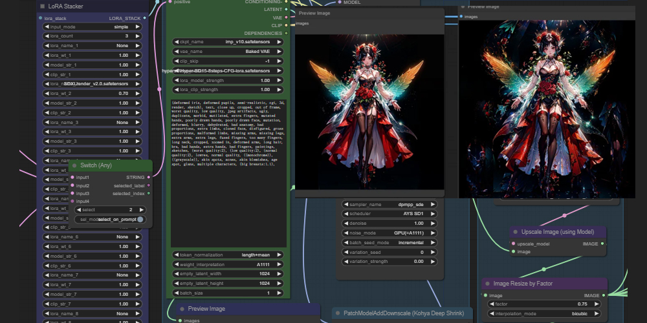Increase factor 0.75 with its right arrow
647x323 pixels.
point(597,304)
